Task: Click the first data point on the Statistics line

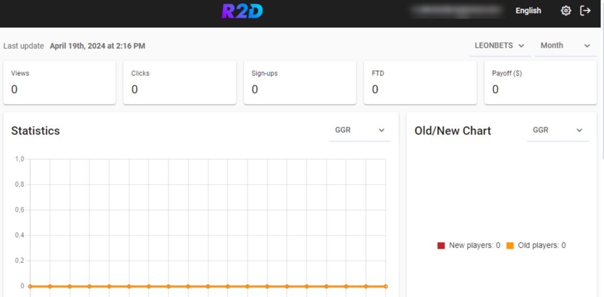Action: [x=30, y=286]
